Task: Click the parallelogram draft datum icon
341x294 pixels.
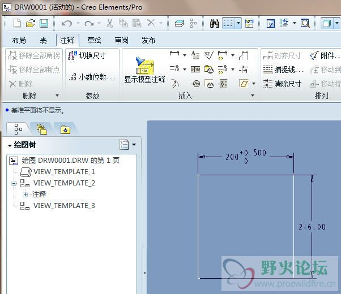Action: pyautogui.click(x=244, y=83)
